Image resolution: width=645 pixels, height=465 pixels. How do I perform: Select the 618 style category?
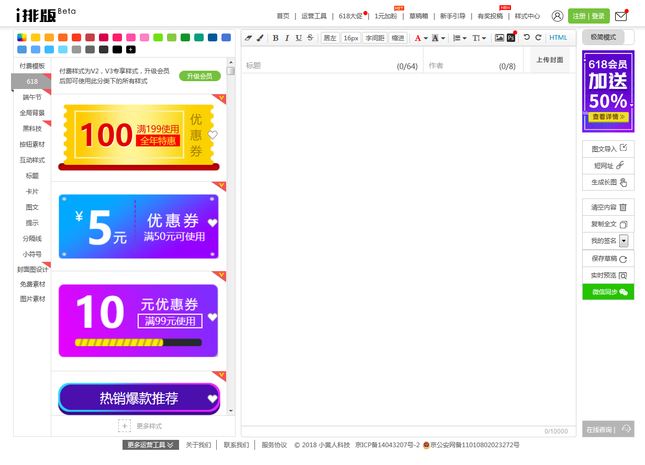click(x=32, y=81)
